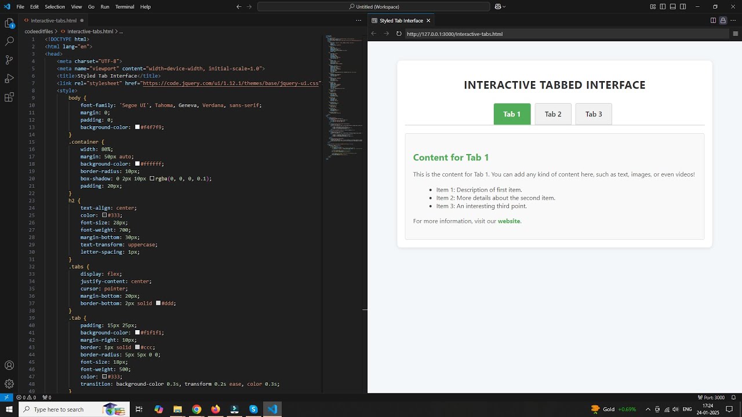
Task: Click the Port: 3000 status bar entry
Action: coord(711,397)
